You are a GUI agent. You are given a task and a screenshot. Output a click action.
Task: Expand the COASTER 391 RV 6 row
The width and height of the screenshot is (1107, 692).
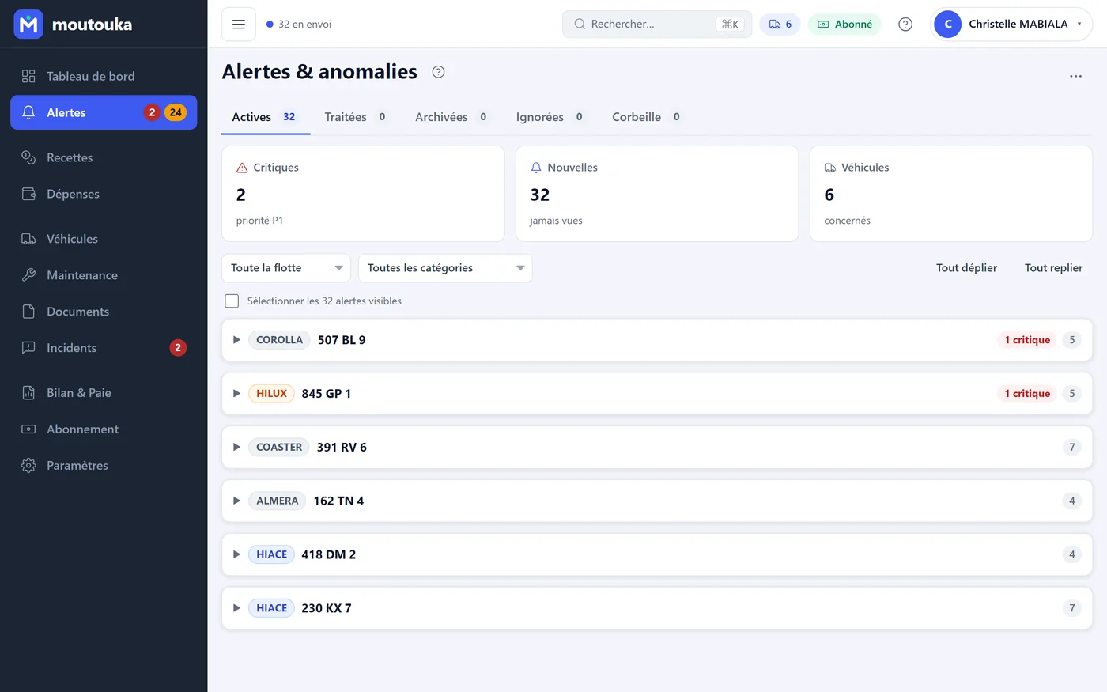657,448
